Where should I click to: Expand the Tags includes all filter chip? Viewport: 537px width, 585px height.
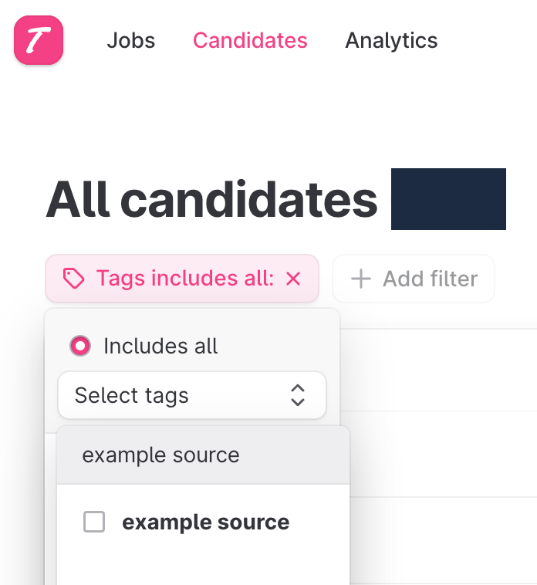(x=184, y=279)
